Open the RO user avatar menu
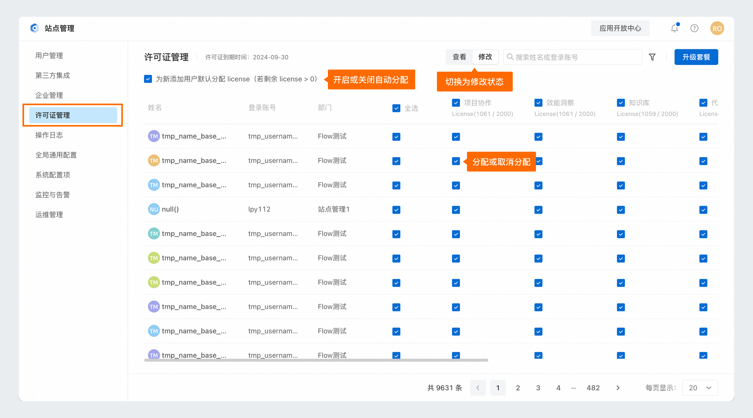 tap(717, 28)
